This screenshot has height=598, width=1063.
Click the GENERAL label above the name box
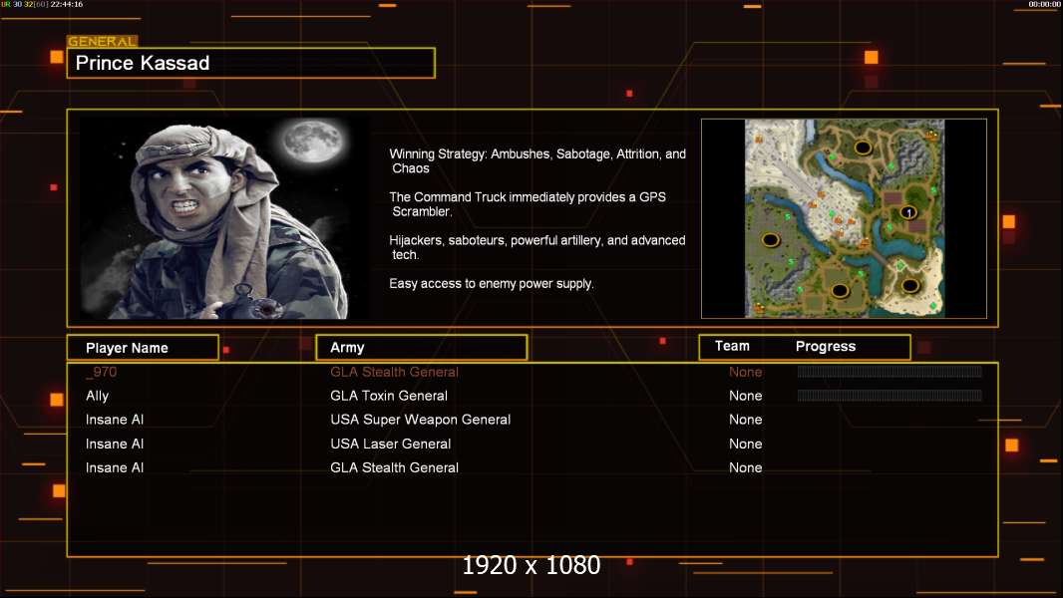tap(102, 41)
